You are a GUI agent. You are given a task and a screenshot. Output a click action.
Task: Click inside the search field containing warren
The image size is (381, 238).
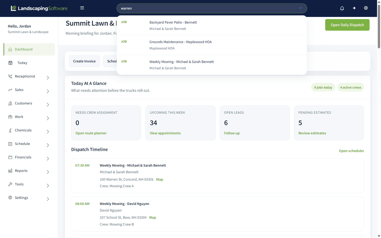208,8
